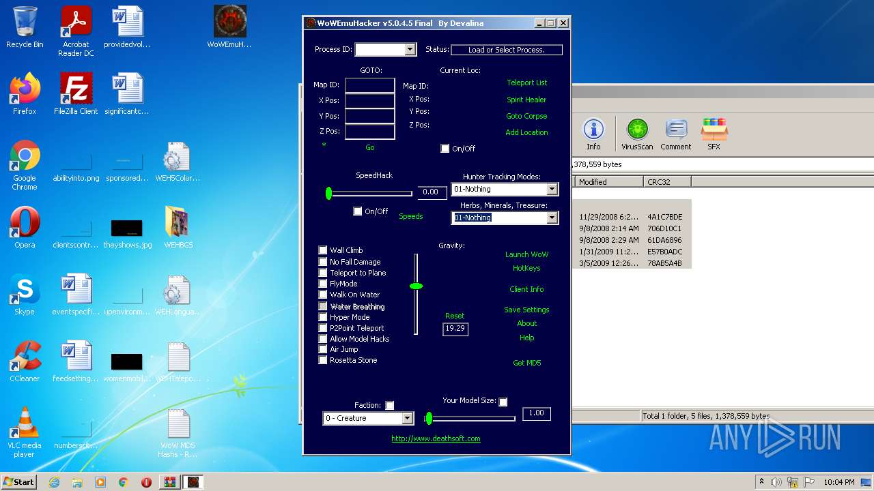Click the Start button

point(18,481)
